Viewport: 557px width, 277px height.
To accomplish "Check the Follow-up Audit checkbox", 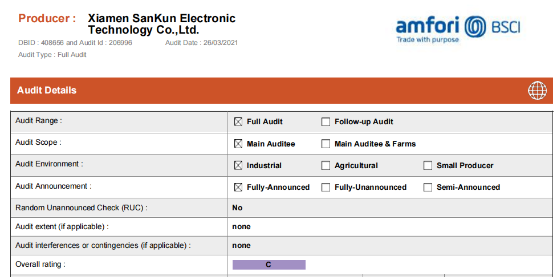I will (x=326, y=121).
